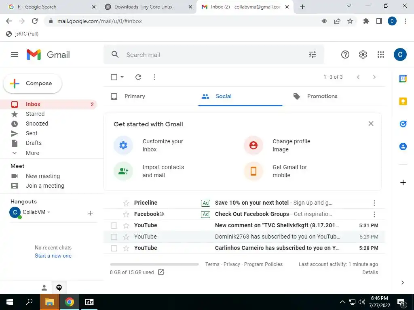Open CollabVM Hangouts status dropdown

pyautogui.click(x=49, y=212)
